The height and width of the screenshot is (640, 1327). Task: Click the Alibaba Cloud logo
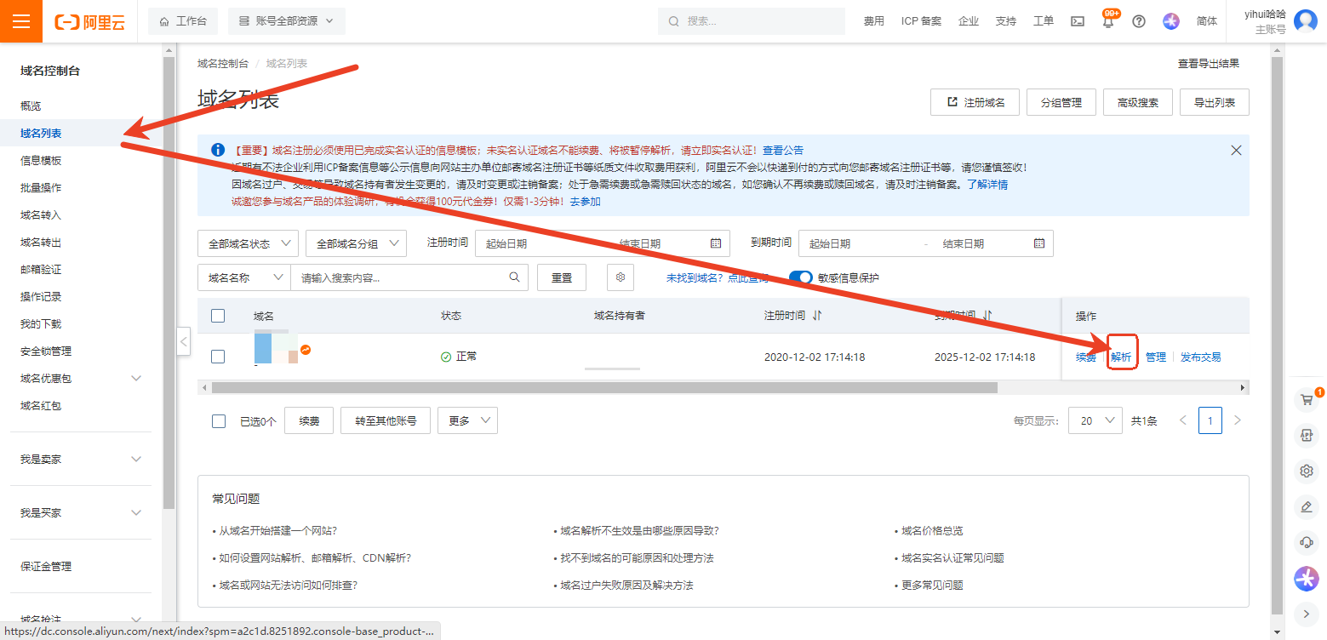[x=89, y=22]
